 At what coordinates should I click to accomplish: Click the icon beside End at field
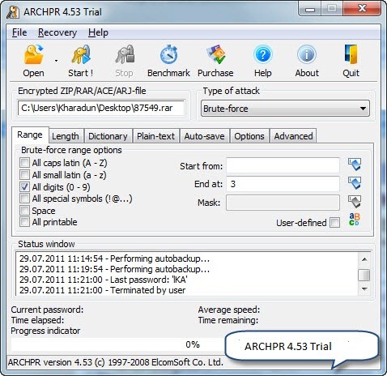(355, 183)
